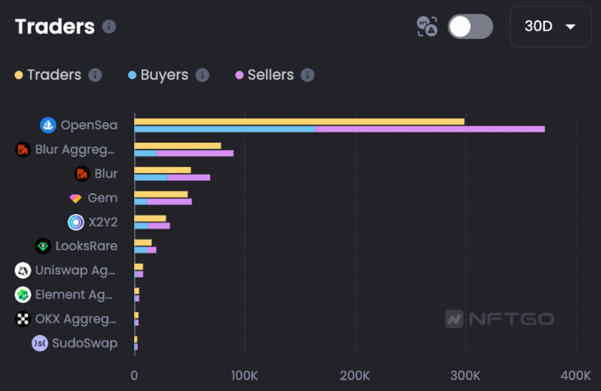Screen dimensions: 601x391
Task: Select the Element Ag... label
Action: (74, 294)
